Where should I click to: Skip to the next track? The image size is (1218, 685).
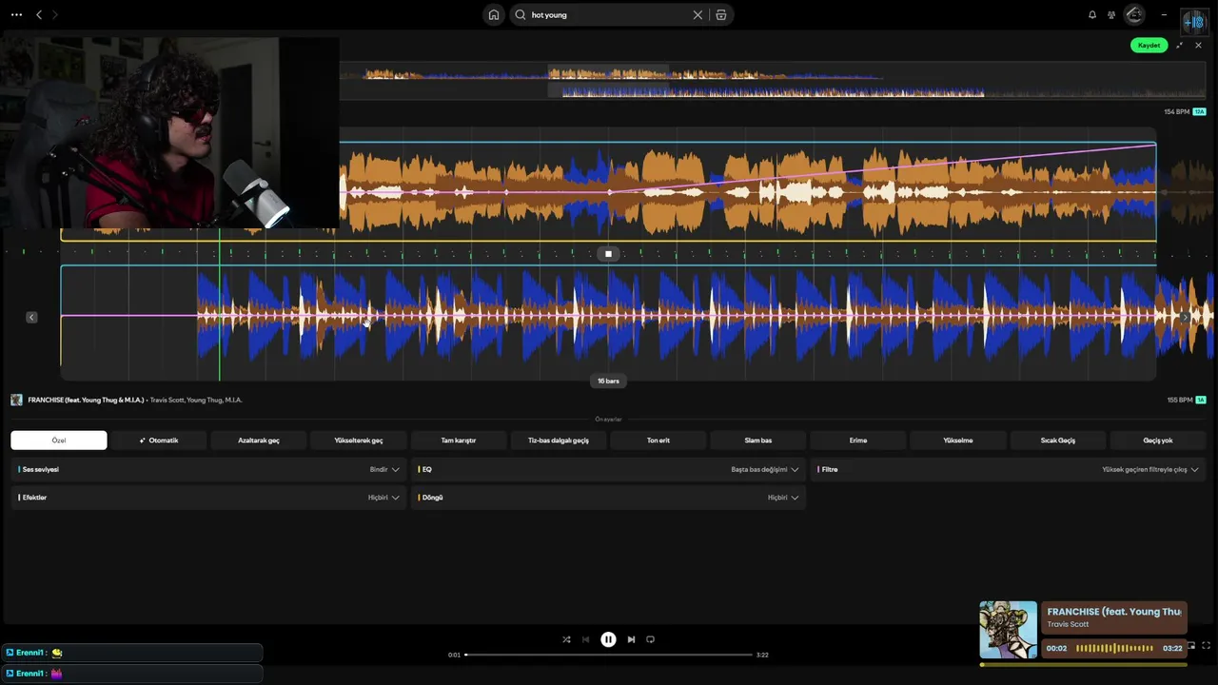click(x=631, y=639)
